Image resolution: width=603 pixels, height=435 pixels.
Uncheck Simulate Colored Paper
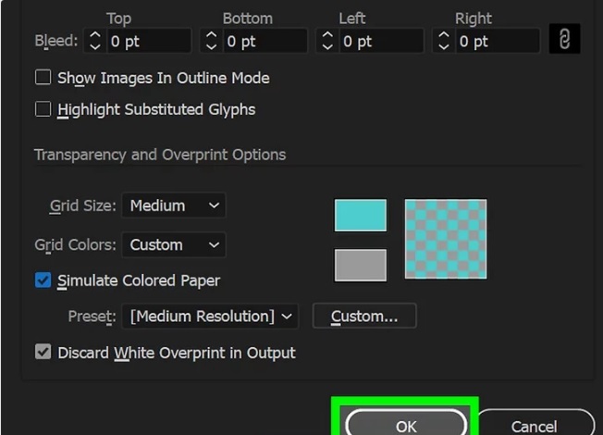coord(43,280)
